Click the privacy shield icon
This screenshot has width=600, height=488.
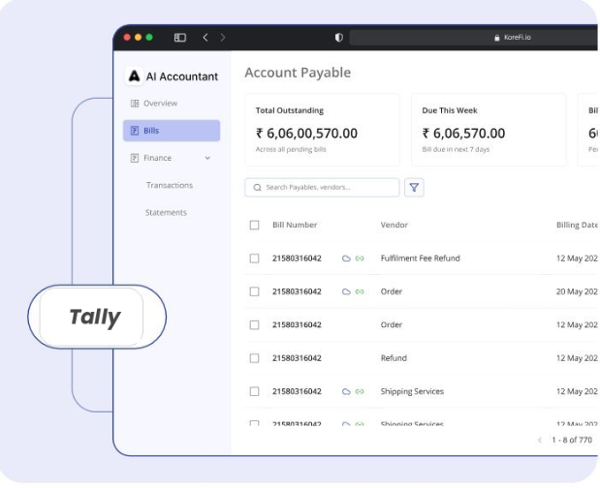coord(338,38)
